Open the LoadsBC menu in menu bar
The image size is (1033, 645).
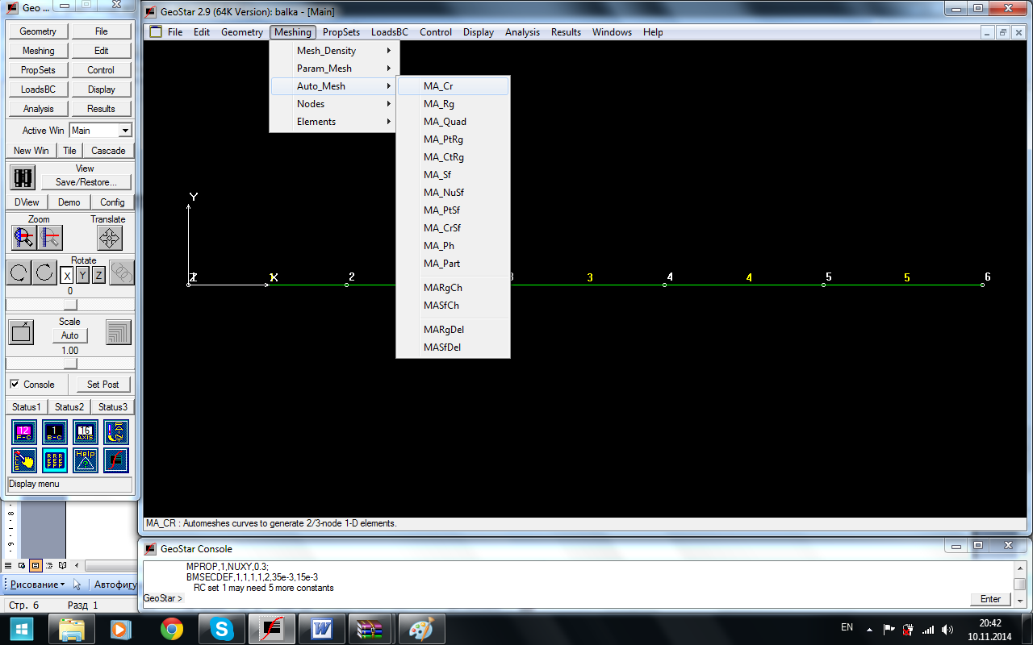point(390,32)
